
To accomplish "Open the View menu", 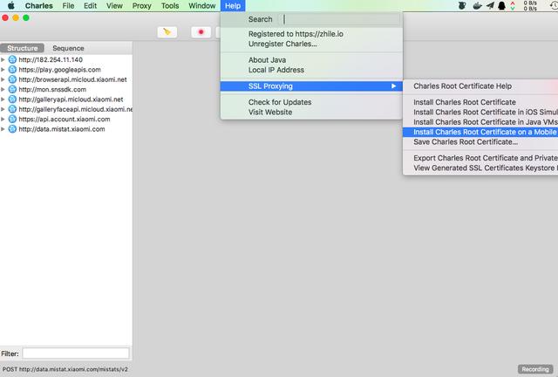I will coord(114,6).
